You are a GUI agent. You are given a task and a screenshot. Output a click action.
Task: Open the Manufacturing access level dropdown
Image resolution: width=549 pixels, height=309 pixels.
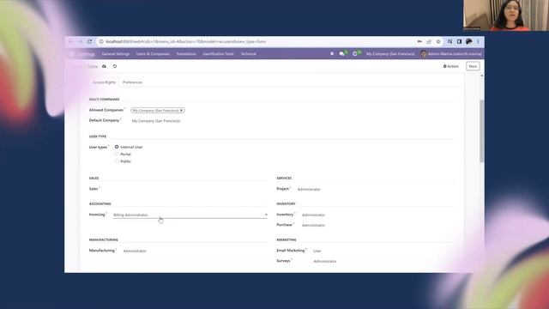195,251
